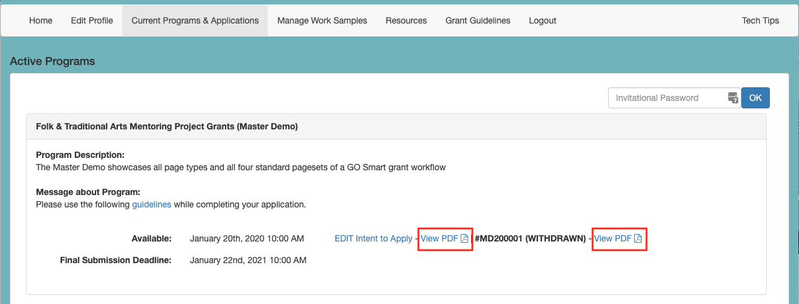Focus the Invitational Password field
Viewport: 799px width, 304px height.
click(674, 98)
